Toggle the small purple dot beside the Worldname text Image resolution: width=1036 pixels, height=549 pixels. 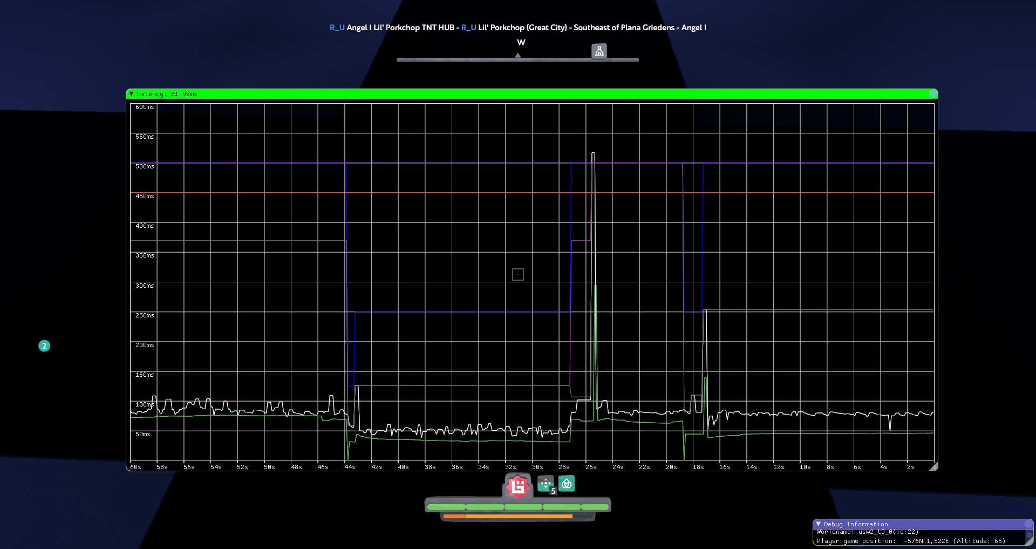click(1029, 534)
